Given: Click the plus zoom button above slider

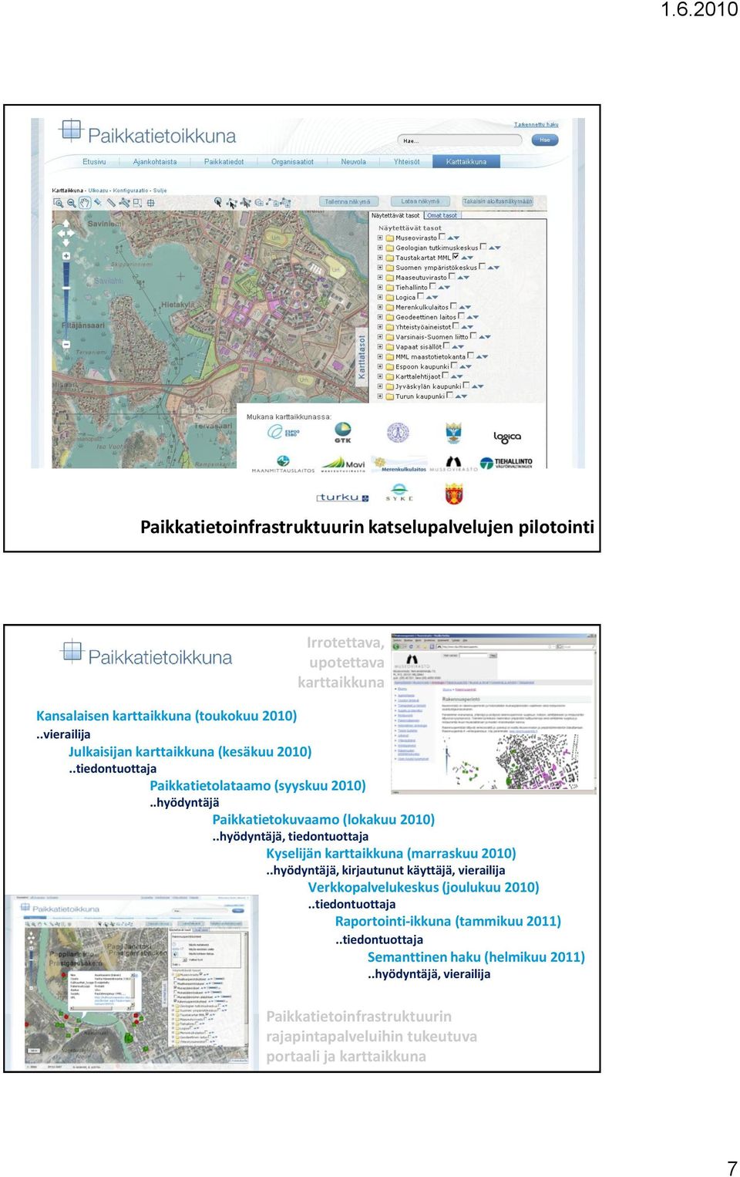Looking at the screenshot, I should (66, 255).
